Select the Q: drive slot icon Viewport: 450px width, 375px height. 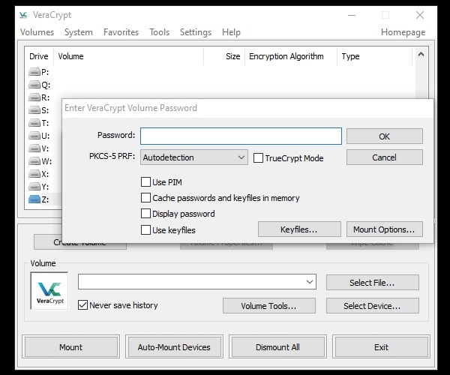coord(34,85)
